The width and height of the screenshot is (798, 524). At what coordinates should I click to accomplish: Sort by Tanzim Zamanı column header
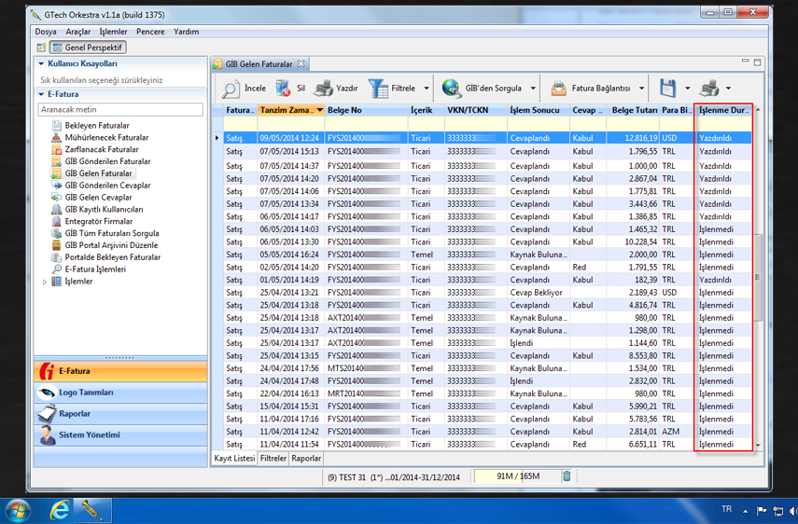290,110
